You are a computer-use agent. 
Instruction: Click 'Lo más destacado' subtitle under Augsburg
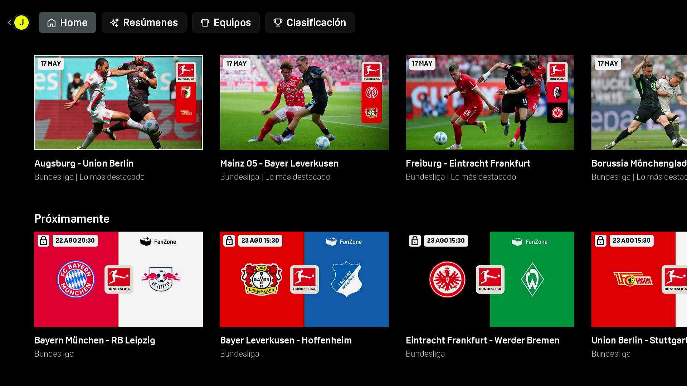click(x=112, y=177)
